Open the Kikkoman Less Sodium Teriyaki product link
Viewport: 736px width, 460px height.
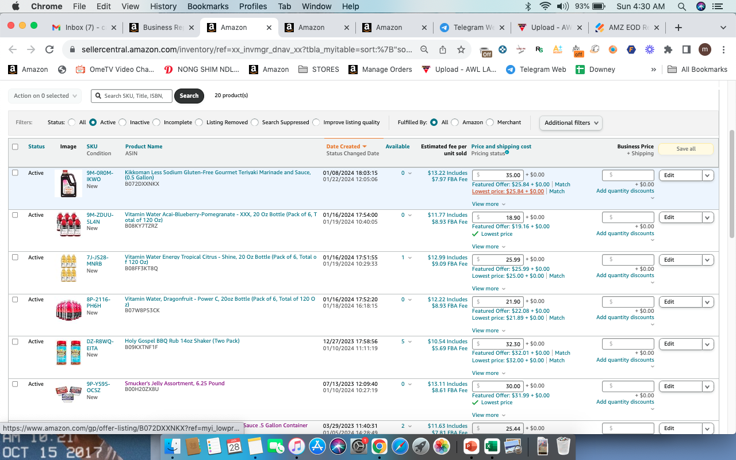pos(218,175)
